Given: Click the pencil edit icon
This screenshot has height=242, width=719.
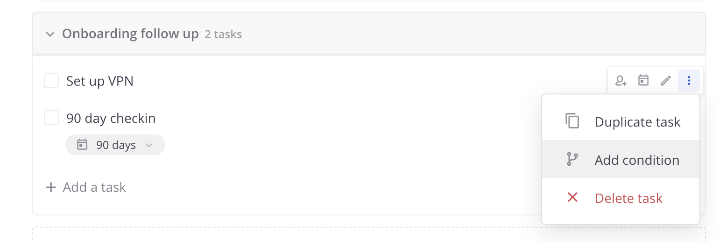Looking at the screenshot, I should point(666,81).
